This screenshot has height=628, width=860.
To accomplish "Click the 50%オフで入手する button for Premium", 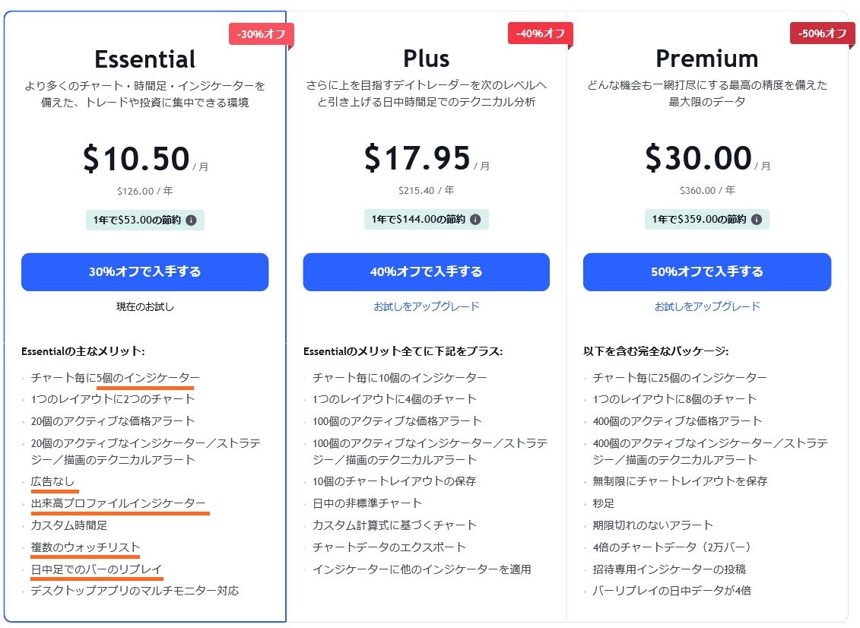I will tap(706, 272).
